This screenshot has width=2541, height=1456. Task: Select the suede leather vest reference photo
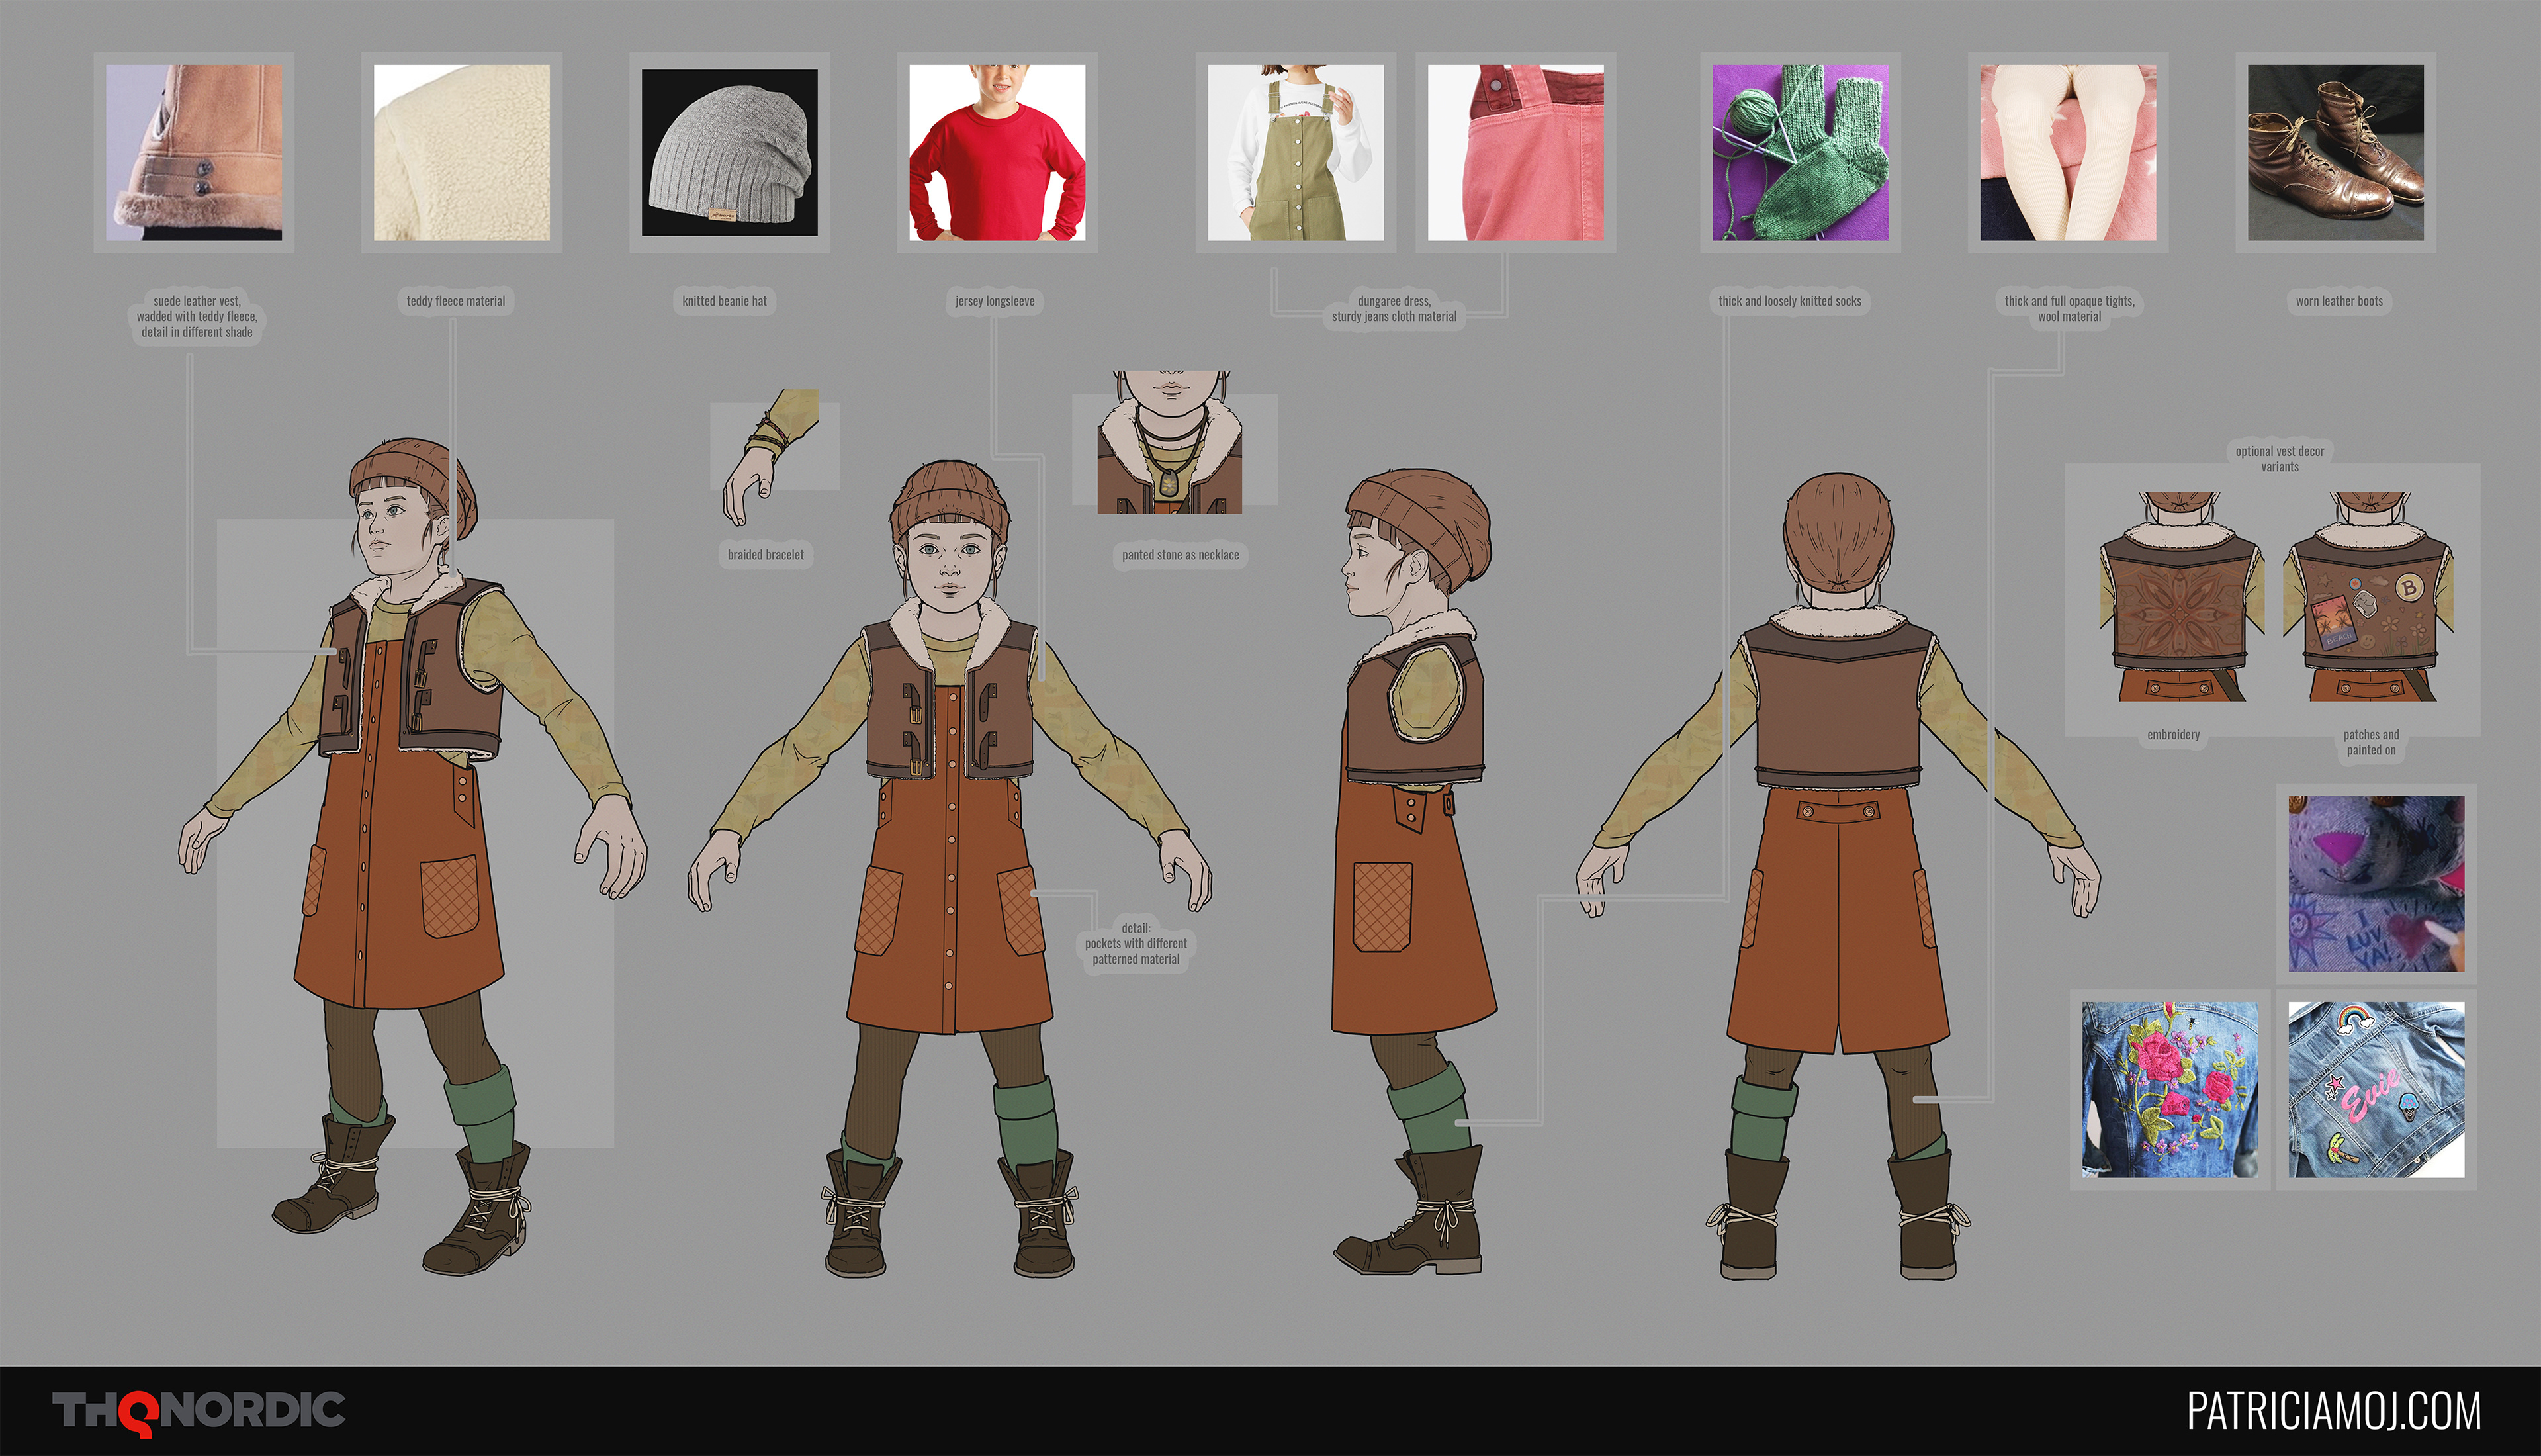click(x=194, y=152)
